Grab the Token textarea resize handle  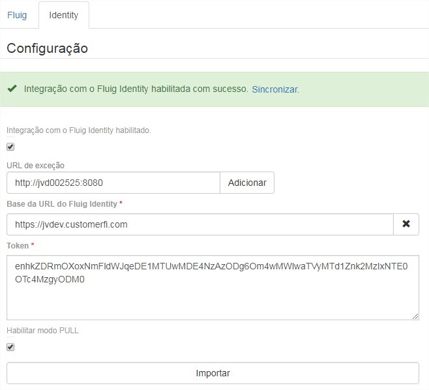click(415, 316)
